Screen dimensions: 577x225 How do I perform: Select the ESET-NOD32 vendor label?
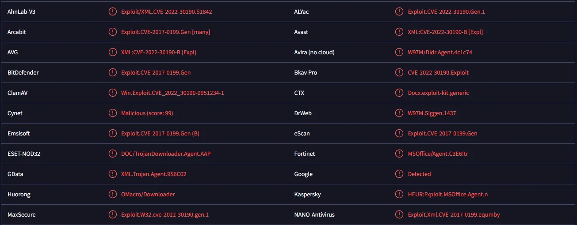tap(24, 154)
